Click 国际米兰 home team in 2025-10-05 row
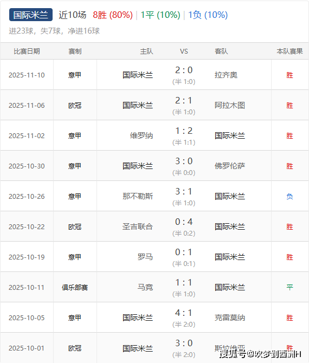 click(x=138, y=317)
